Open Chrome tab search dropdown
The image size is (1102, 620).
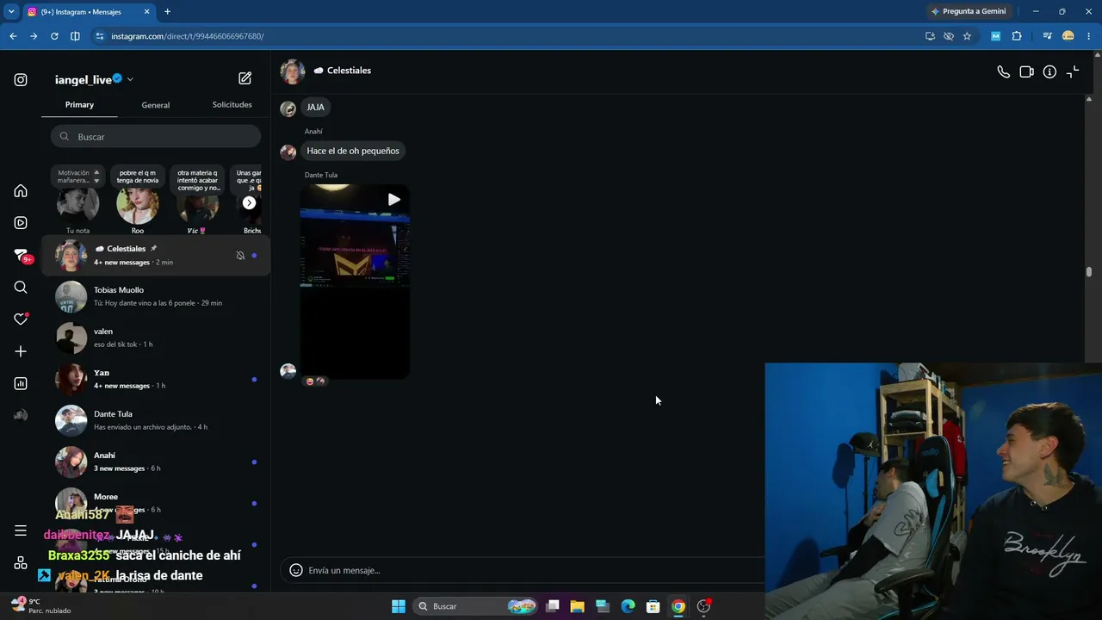pyautogui.click(x=11, y=11)
